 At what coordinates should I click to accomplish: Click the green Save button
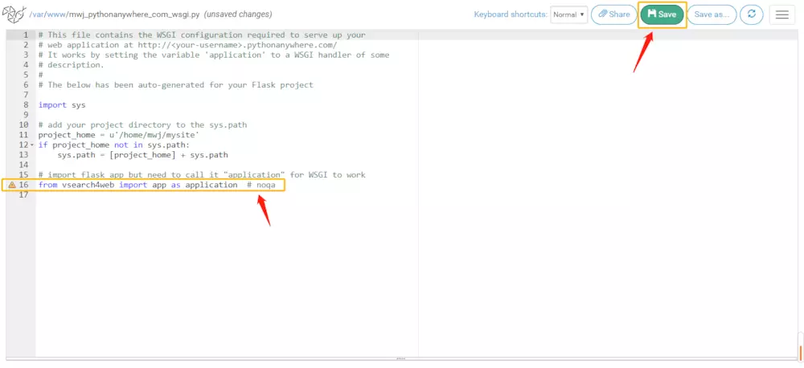tap(662, 14)
